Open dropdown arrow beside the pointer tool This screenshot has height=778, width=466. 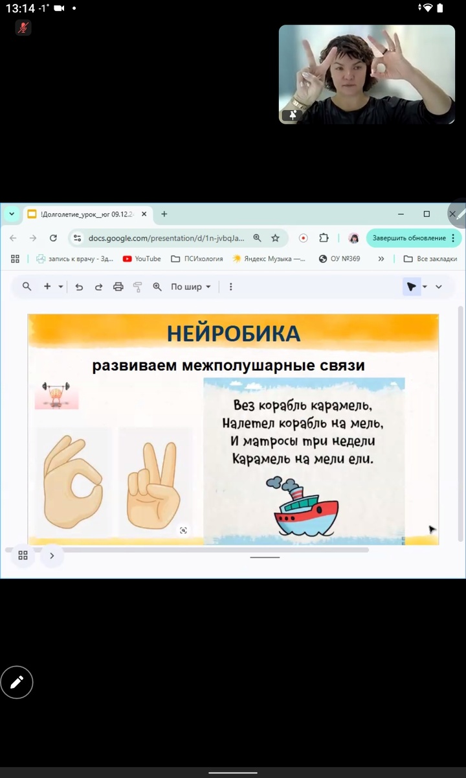(425, 287)
